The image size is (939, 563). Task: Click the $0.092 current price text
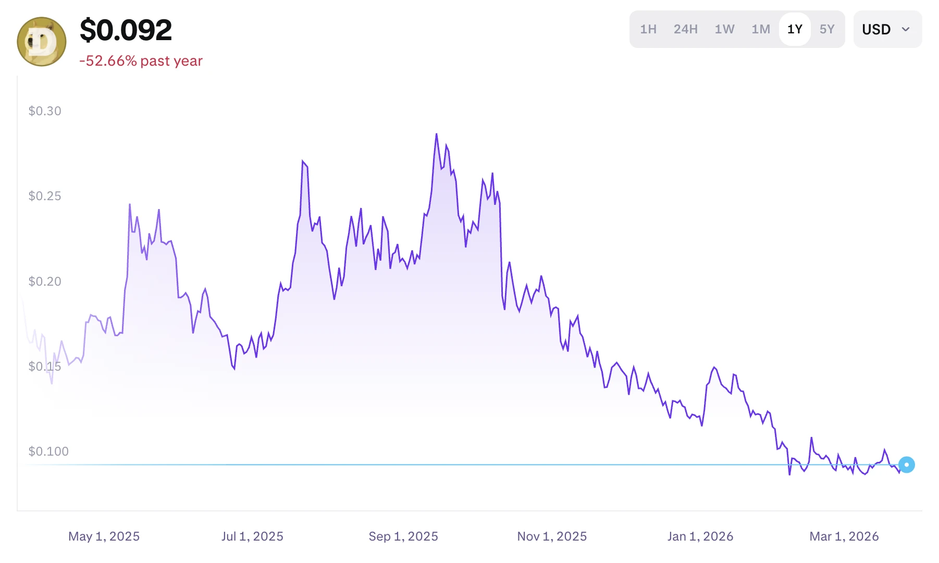pos(126,30)
